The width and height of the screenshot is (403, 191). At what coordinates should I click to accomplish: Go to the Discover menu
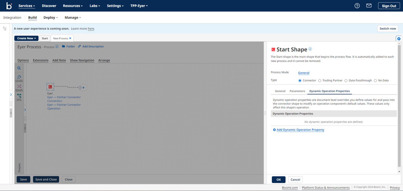tap(49, 6)
